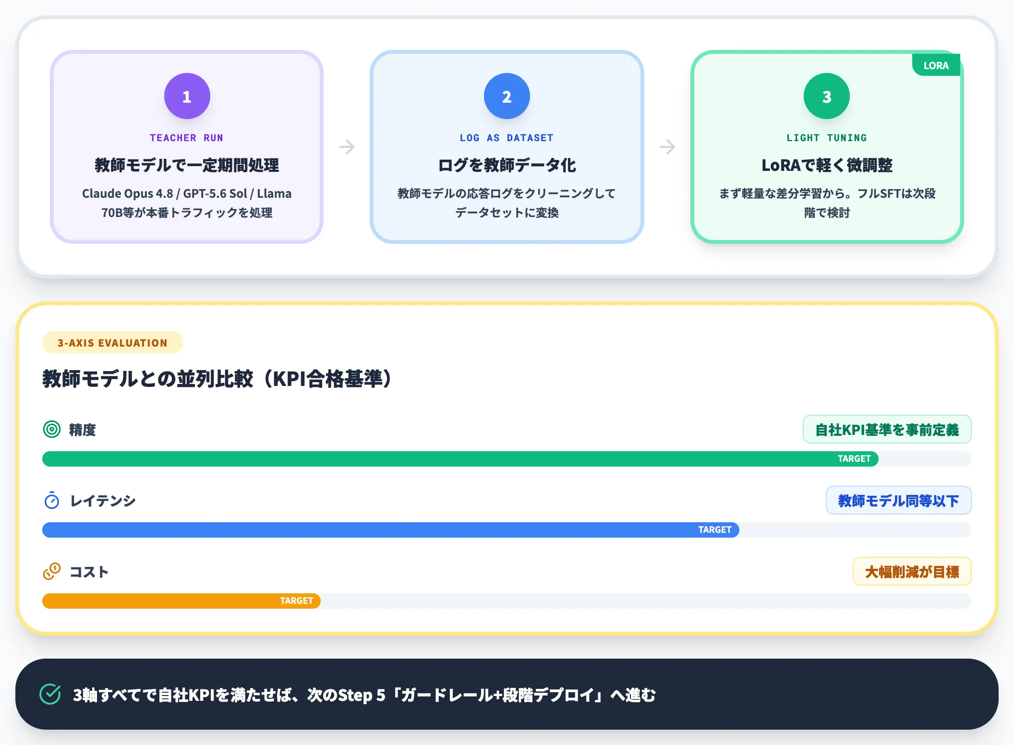
Task: Click the purple step 1 circle
Action: coord(187,96)
